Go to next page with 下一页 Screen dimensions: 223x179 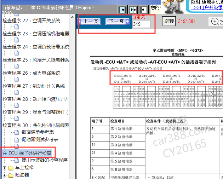point(118,22)
